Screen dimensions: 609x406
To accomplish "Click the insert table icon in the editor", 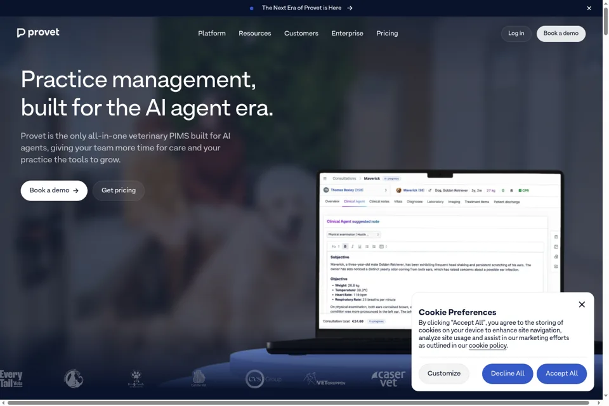I will pyautogui.click(x=383, y=246).
